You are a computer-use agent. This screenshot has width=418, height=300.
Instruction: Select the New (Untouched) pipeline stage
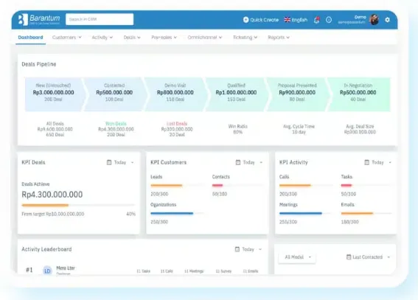click(55, 94)
